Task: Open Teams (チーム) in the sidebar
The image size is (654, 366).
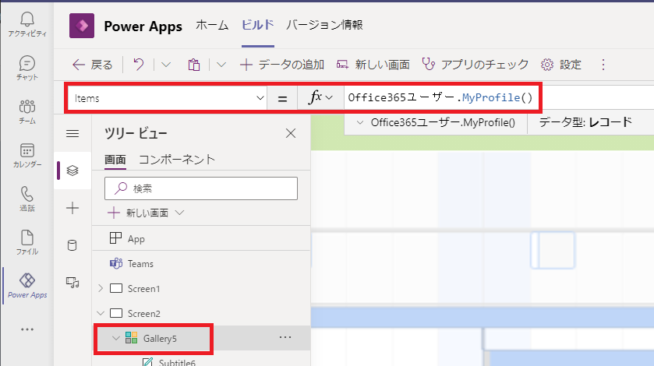Action: (x=27, y=111)
